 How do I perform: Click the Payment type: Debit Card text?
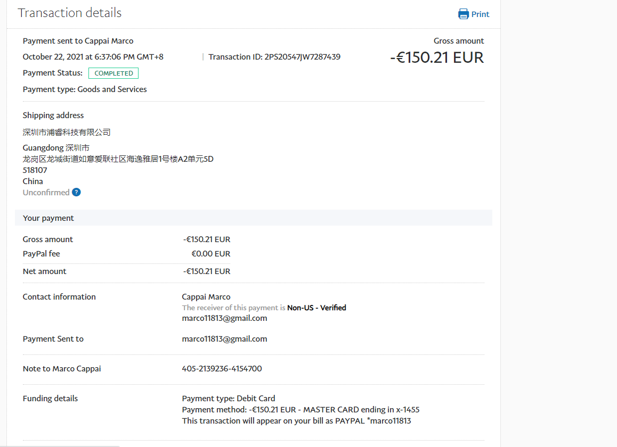tap(229, 399)
